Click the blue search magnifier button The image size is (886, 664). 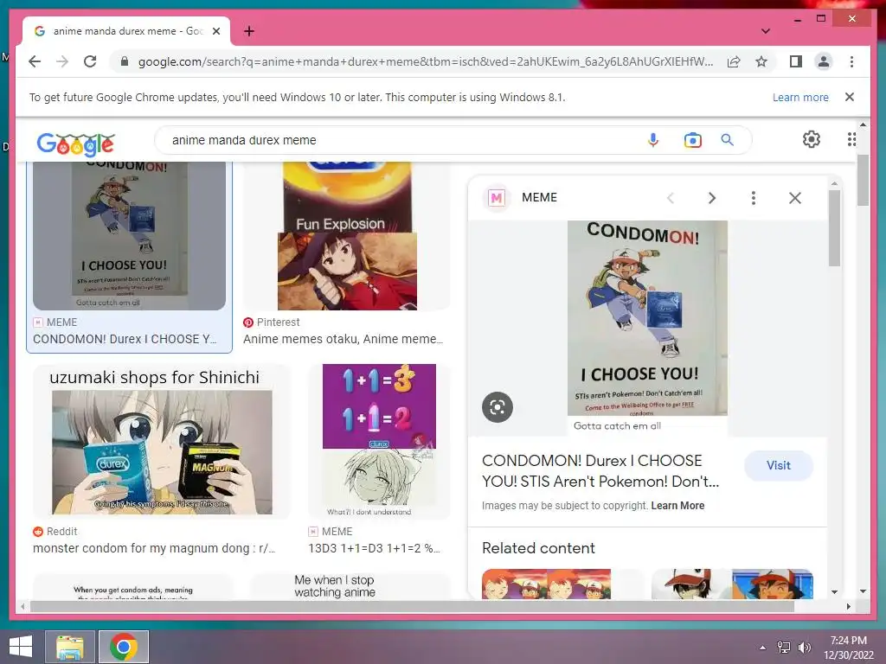tap(727, 139)
